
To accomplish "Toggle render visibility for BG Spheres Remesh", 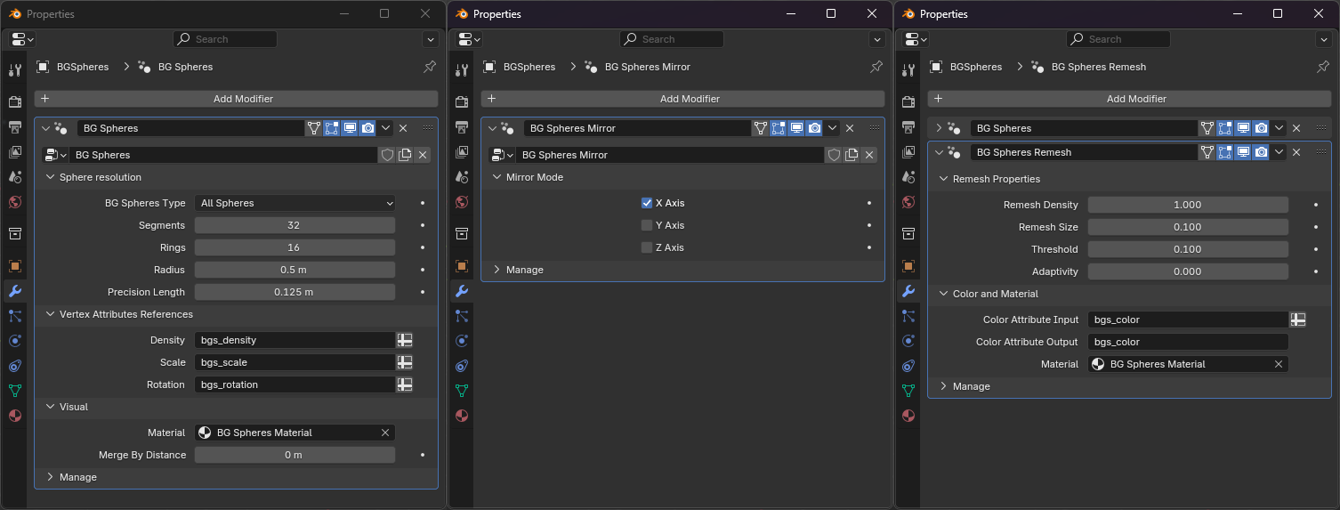I will [1261, 152].
